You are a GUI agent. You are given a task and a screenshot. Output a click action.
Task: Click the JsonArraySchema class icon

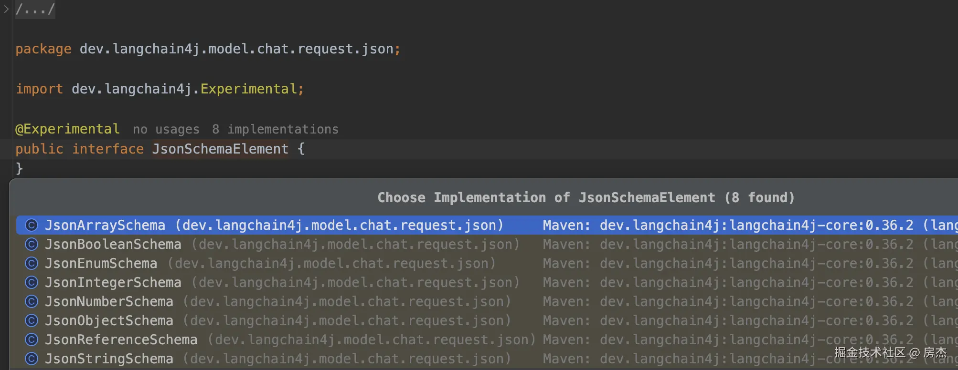[32, 225]
